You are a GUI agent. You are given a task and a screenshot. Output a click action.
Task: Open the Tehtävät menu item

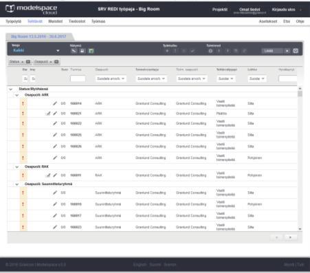pos(35,21)
